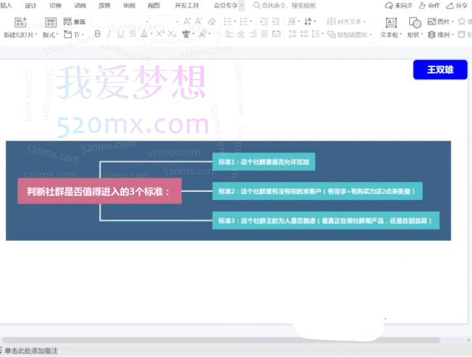Screen dimensions: 472x357
Task: Open the Slide Show (放映) tab
Action: 105,5
